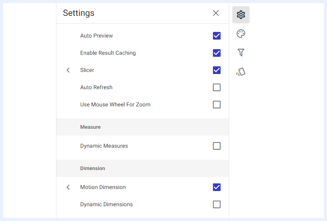Close the Settings panel
This screenshot has width=327, height=221.
point(216,13)
